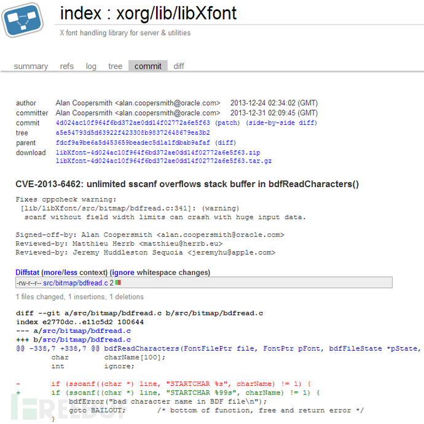Image resolution: width=424 pixels, height=424 pixels.
Task: Open the log tab
Action: click(x=91, y=66)
